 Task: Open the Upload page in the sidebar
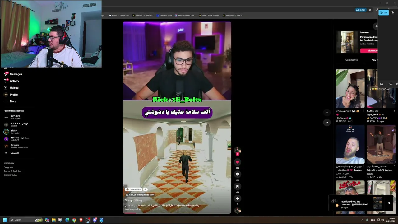click(11, 88)
